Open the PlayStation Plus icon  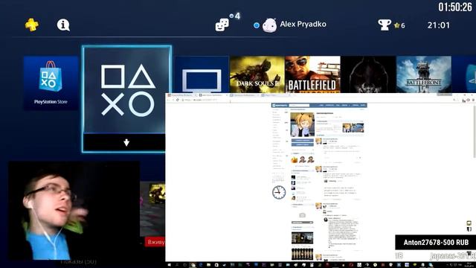[31, 25]
